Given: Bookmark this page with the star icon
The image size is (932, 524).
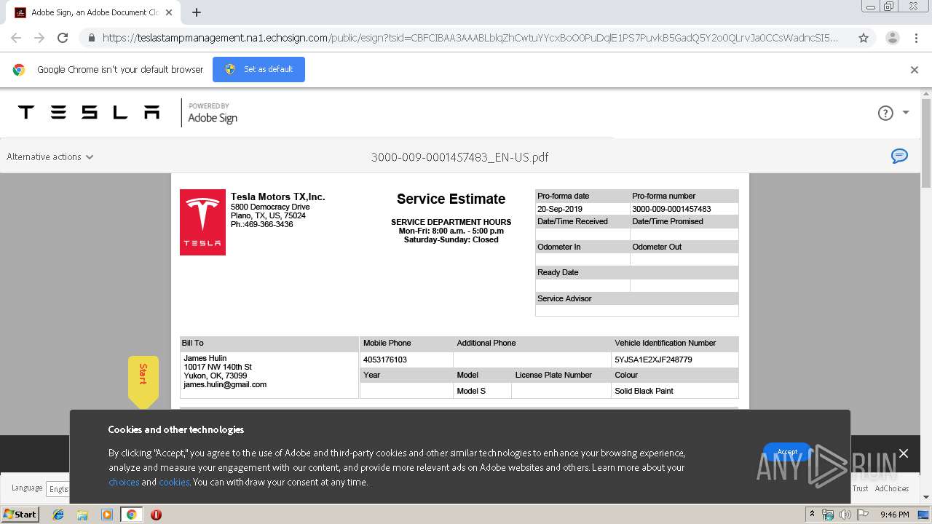Looking at the screenshot, I should (864, 38).
